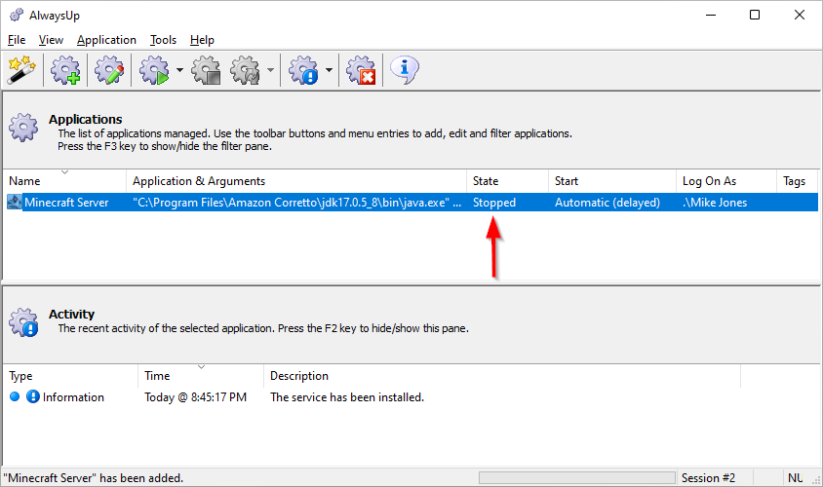Image resolution: width=823 pixels, height=487 pixels.
Task: Click the blue dot in Information row
Action: click(15, 396)
